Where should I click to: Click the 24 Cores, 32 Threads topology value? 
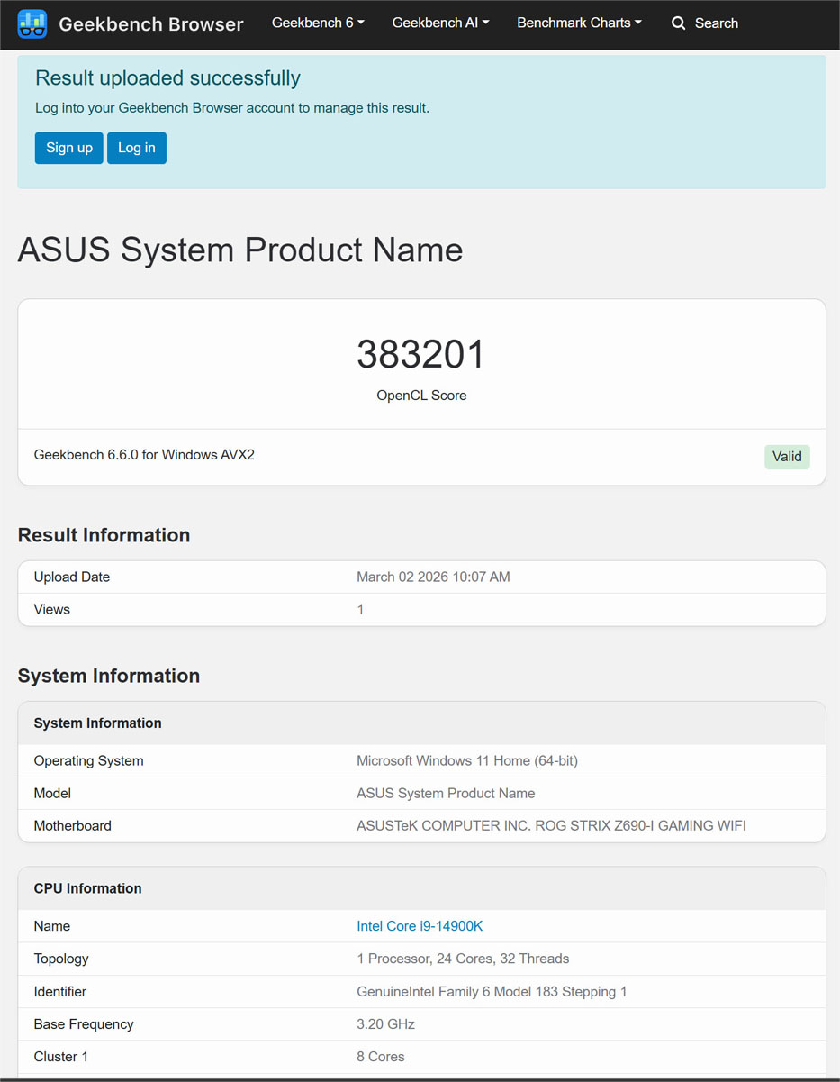(x=463, y=959)
